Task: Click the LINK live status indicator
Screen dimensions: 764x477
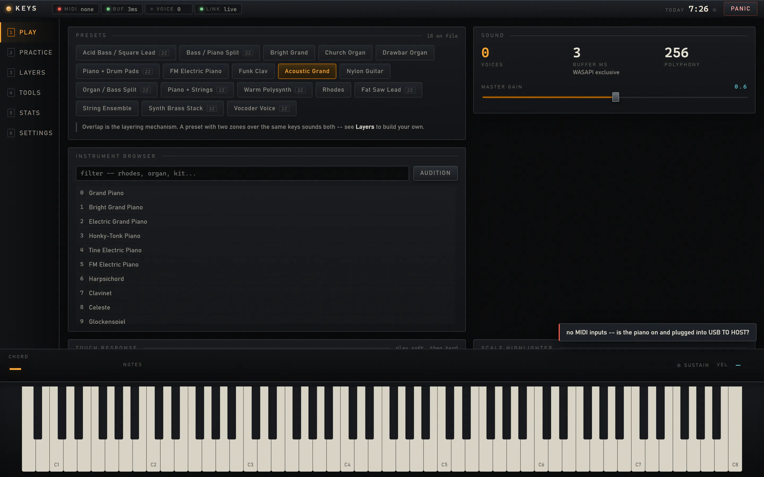Action: click(x=218, y=9)
